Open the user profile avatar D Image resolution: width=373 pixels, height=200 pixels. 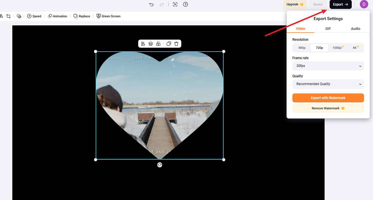point(364,4)
